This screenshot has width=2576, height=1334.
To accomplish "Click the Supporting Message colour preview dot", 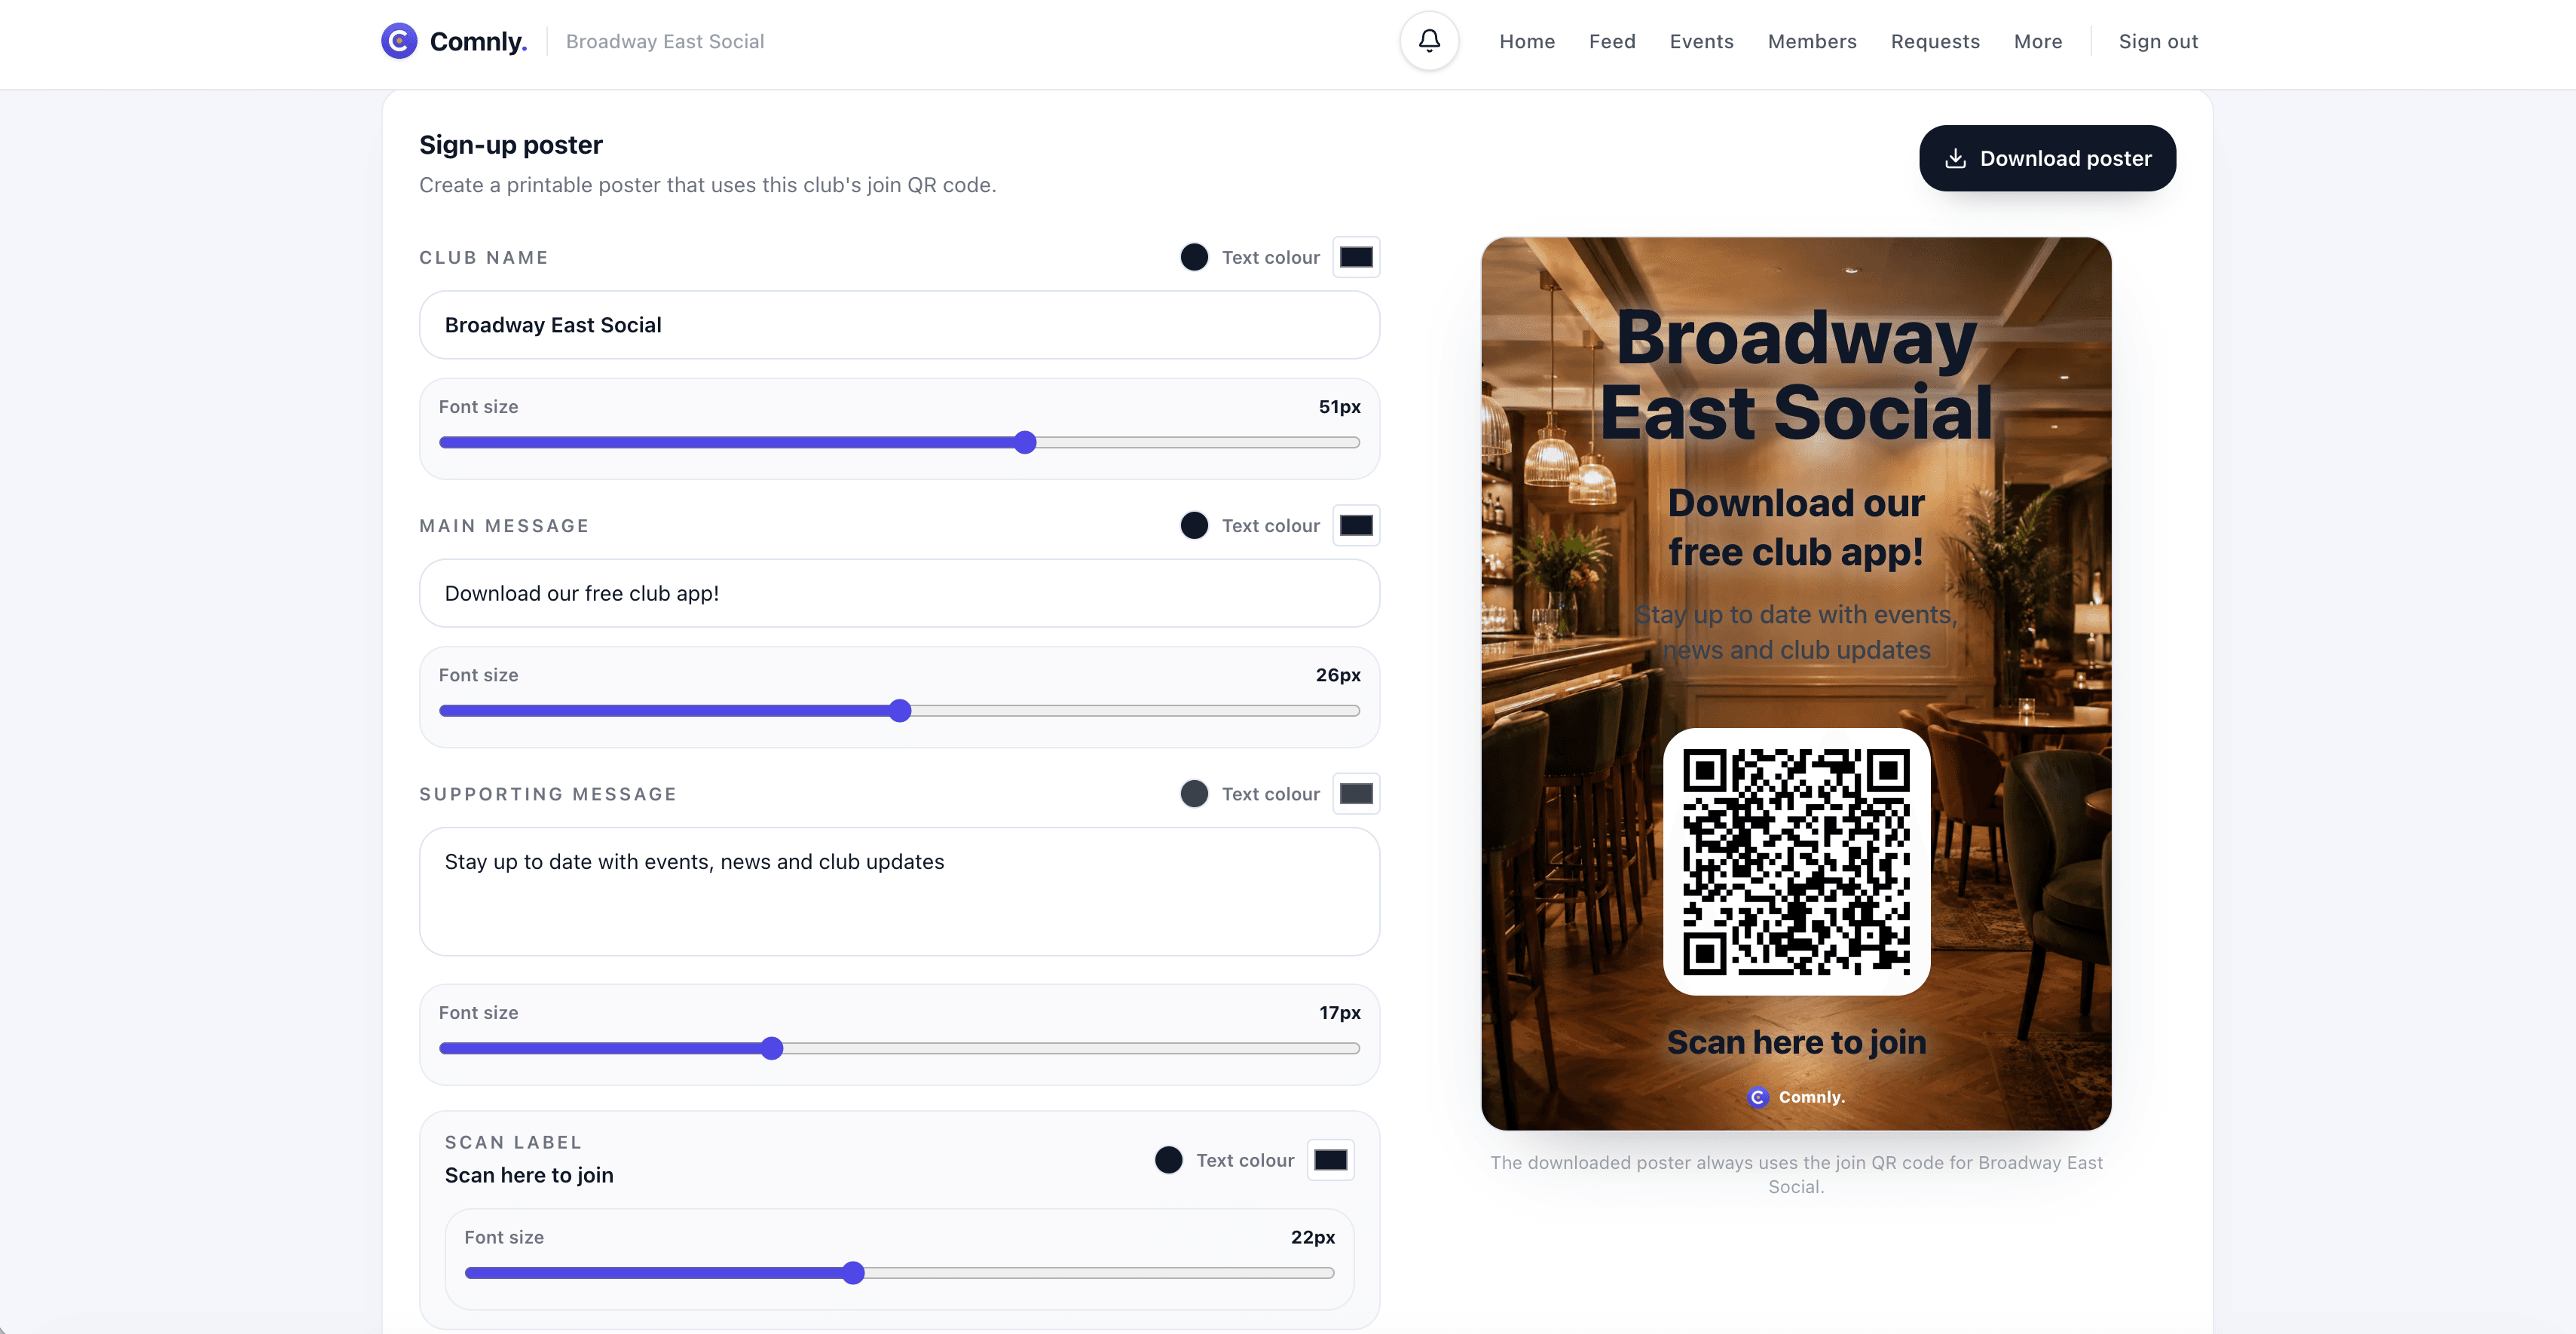I will click(1194, 793).
